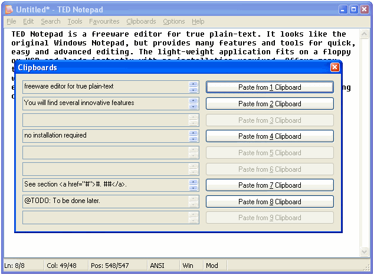Open the Edit menu
The image size is (374, 275).
[x=28, y=21]
